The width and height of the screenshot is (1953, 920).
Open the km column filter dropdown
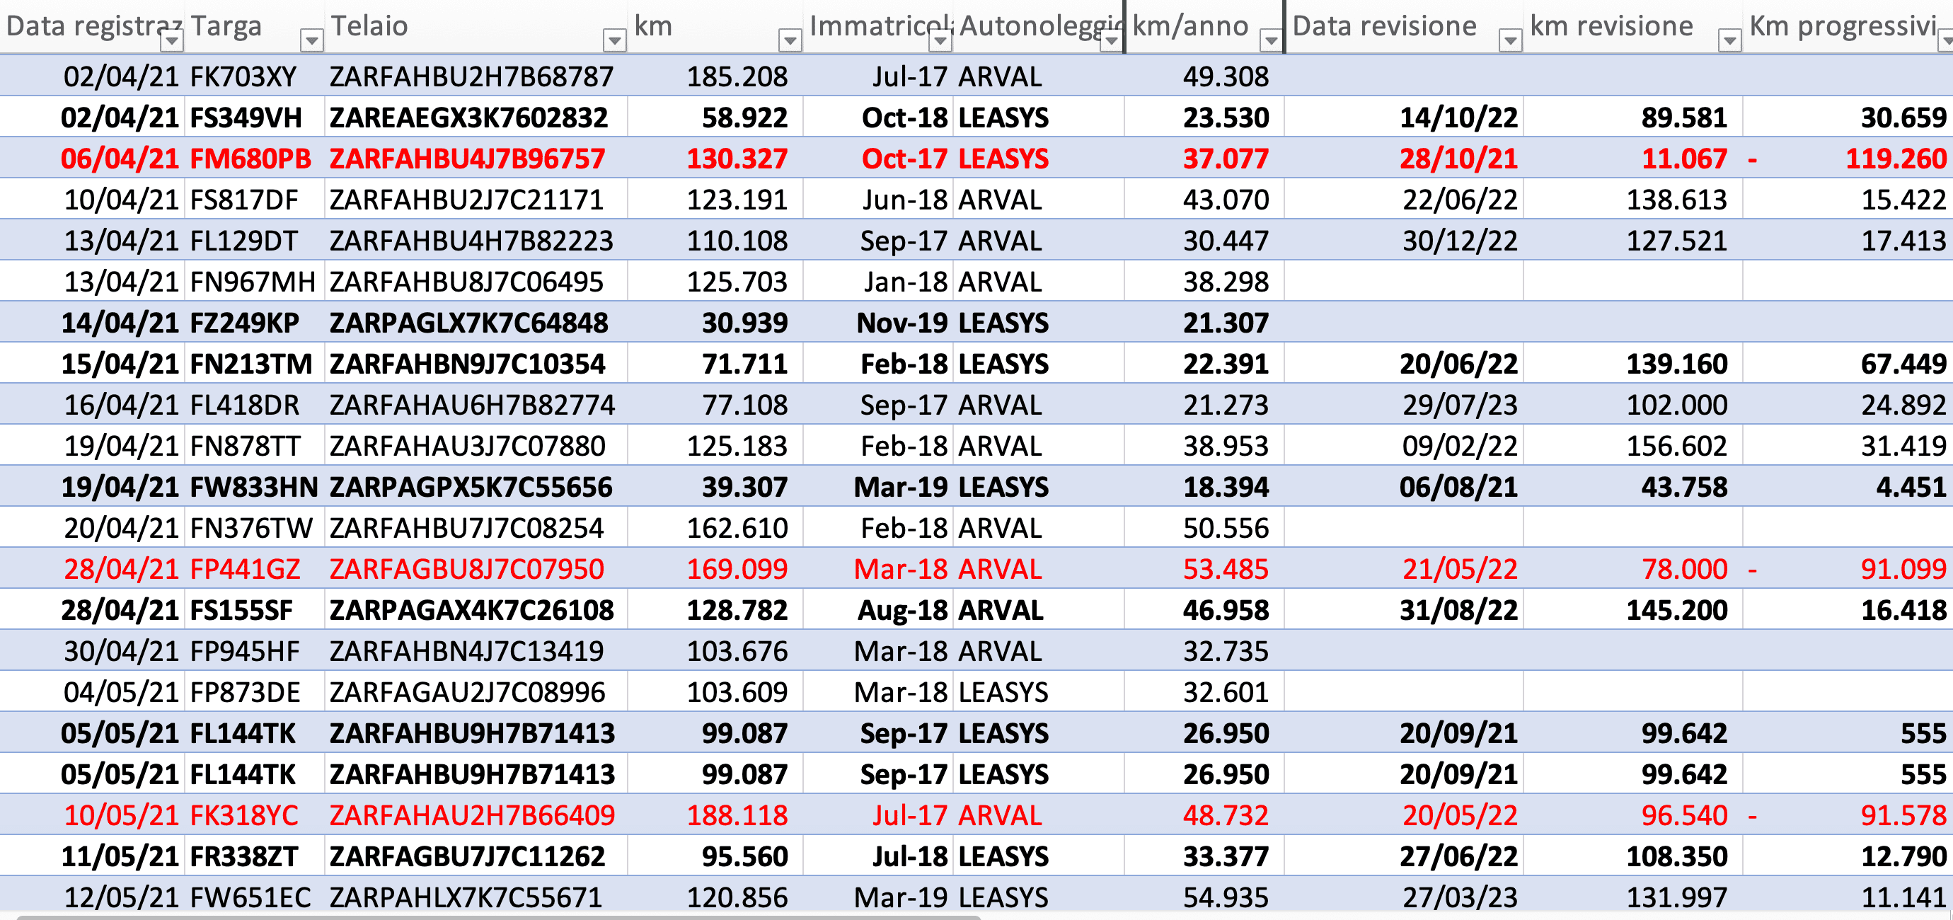(x=789, y=40)
